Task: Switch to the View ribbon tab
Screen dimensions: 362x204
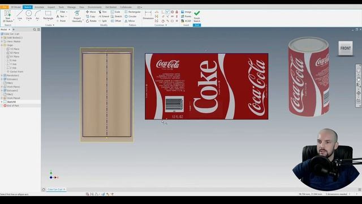Action: pyautogui.click(x=81, y=7)
